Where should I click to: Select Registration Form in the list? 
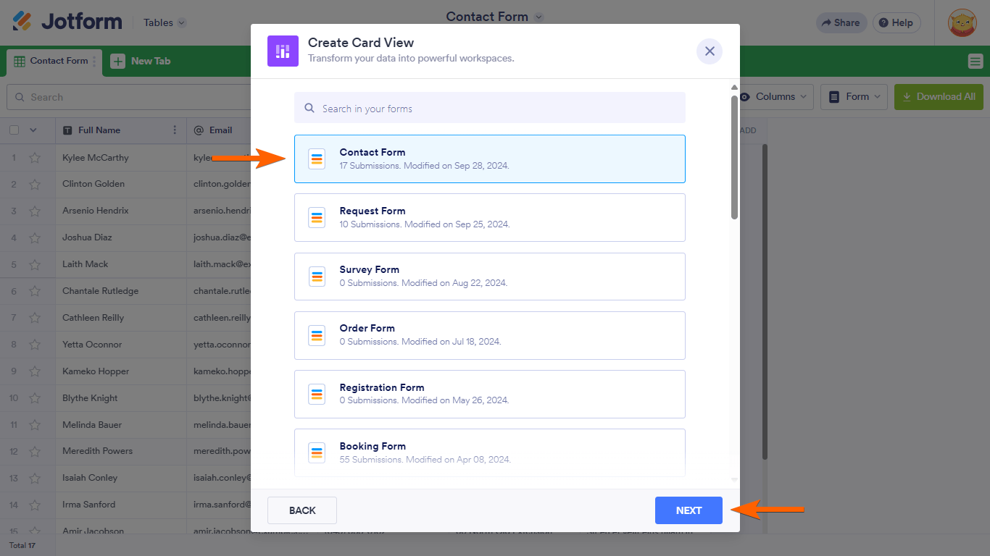(x=490, y=394)
